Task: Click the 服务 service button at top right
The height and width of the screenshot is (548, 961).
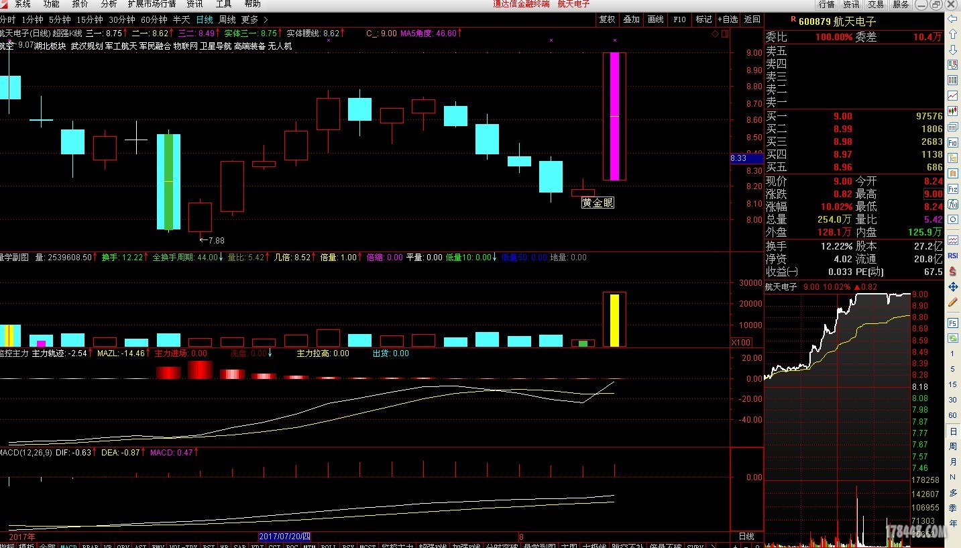Action: click(901, 4)
